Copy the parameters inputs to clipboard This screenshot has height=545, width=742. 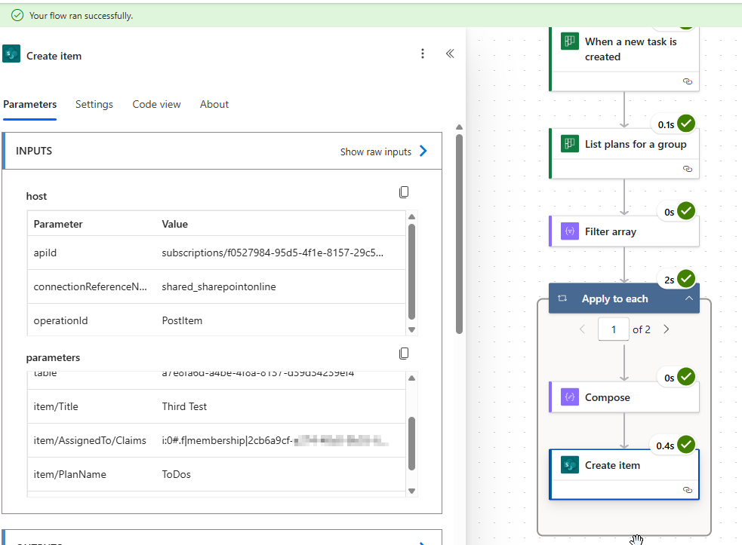(404, 354)
